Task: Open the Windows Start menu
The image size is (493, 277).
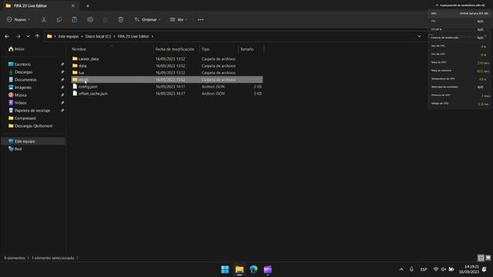Action: (225, 269)
